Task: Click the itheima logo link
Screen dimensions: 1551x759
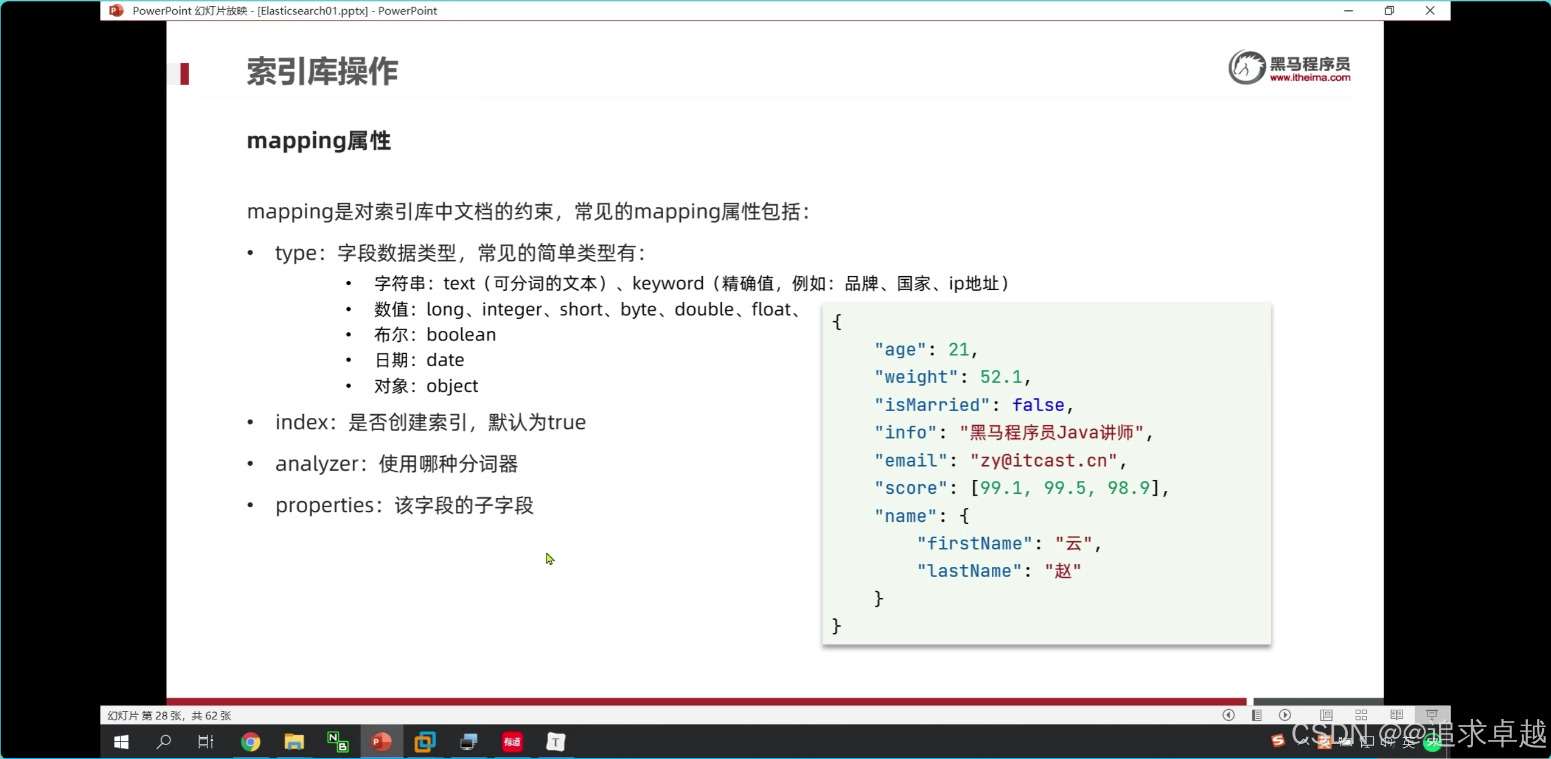Action: (1289, 68)
